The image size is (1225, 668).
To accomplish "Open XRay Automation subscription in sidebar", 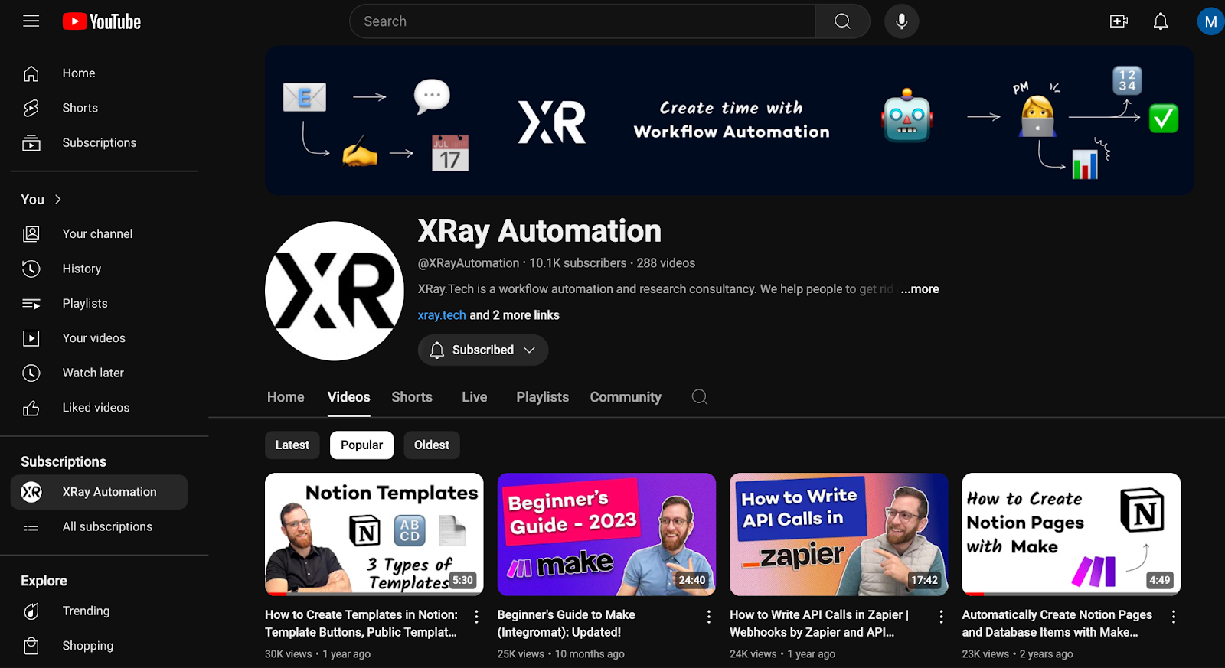I will tap(99, 492).
